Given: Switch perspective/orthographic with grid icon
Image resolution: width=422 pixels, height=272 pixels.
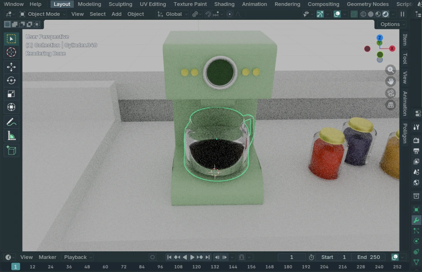Looking at the screenshot, I should 390,105.
